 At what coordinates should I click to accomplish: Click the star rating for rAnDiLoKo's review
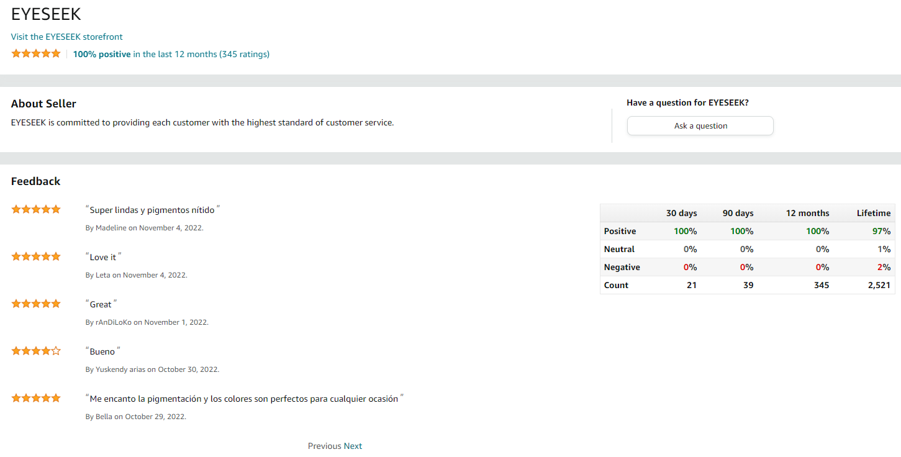36,304
